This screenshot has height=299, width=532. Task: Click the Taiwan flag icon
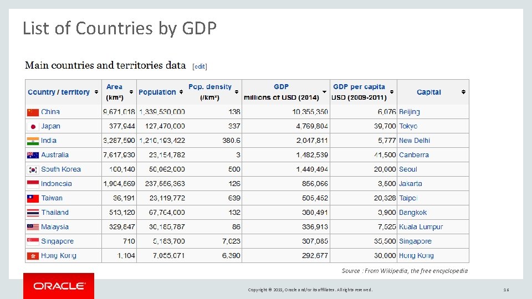pyautogui.click(x=33, y=198)
